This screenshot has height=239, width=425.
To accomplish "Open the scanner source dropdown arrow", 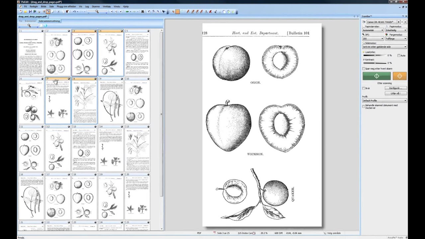I will [x=405, y=22].
